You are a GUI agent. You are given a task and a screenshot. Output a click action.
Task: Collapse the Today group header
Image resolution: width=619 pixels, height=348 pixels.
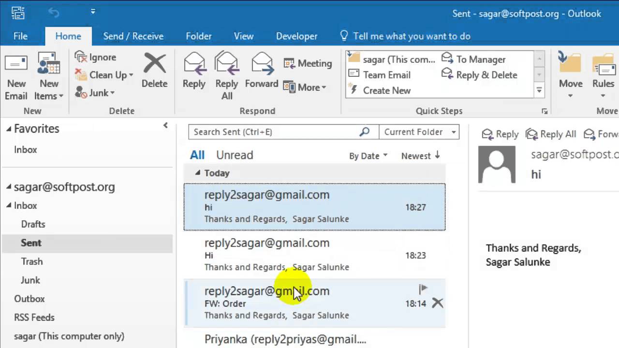(x=197, y=173)
